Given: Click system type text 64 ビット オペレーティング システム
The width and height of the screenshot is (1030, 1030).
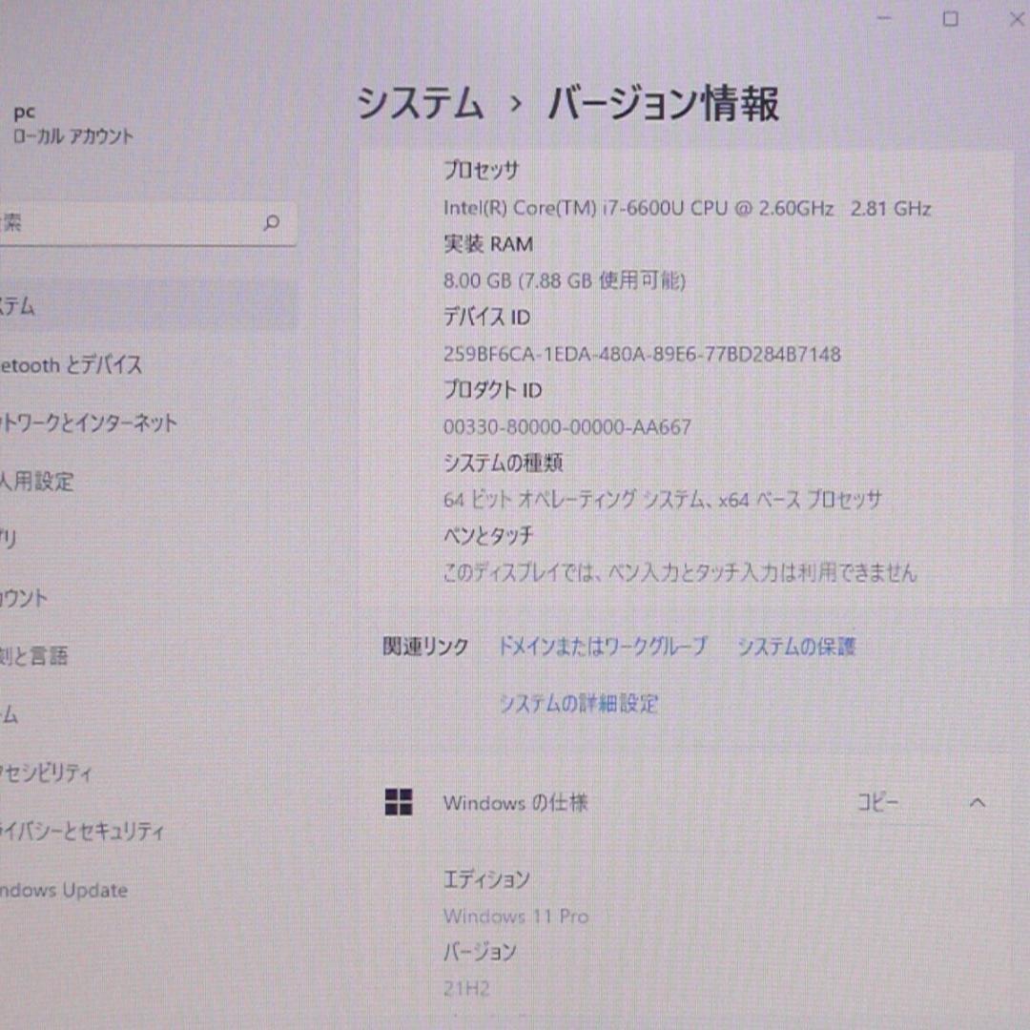Looking at the screenshot, I should [662, 500].
